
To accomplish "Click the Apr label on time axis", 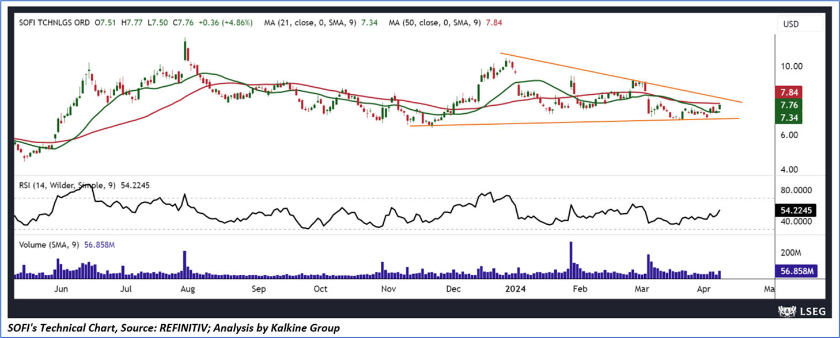I will click(703, 289).
